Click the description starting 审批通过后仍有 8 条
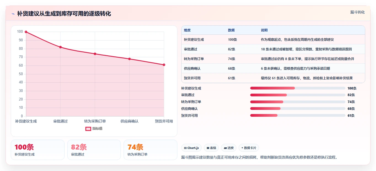 click(308, 59)
